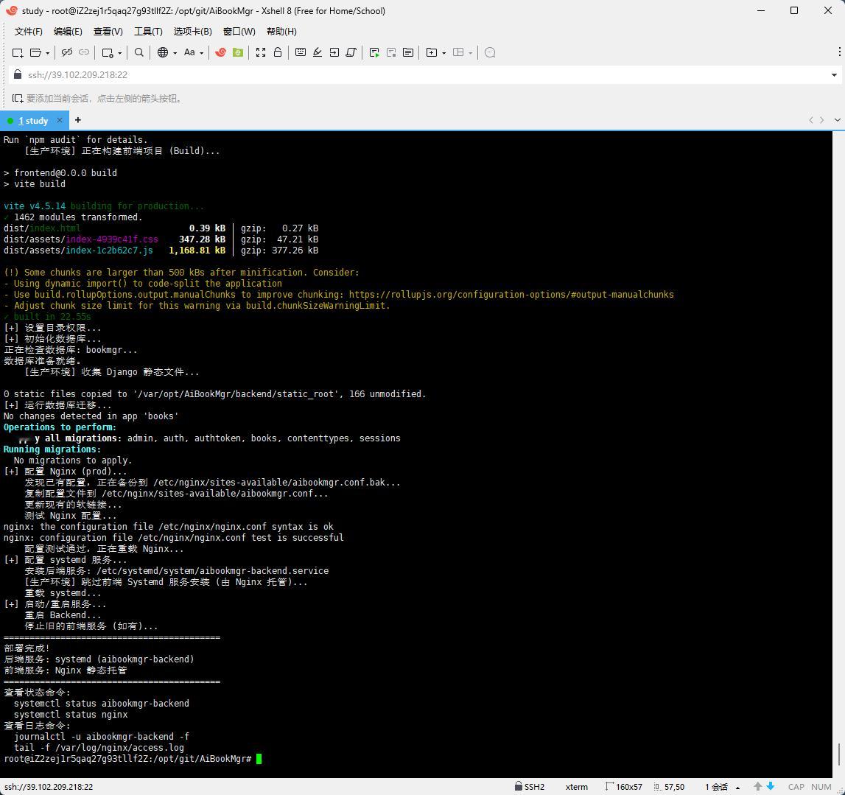Image resolution: width=845 pixels, height=795 pixels.
Task: Click the NUM indicator in status bar
Action: coord(821,787)
